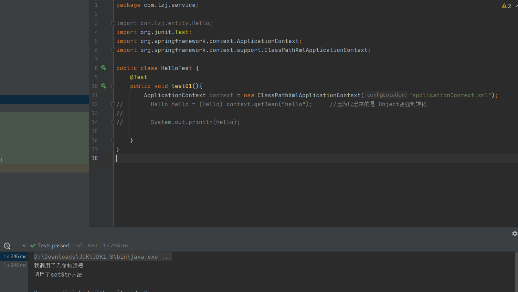Image resolution: width=518 pixels, height=292 pixels.
Task: Toggle fold marker at import line 6
Action: (113, 50)
